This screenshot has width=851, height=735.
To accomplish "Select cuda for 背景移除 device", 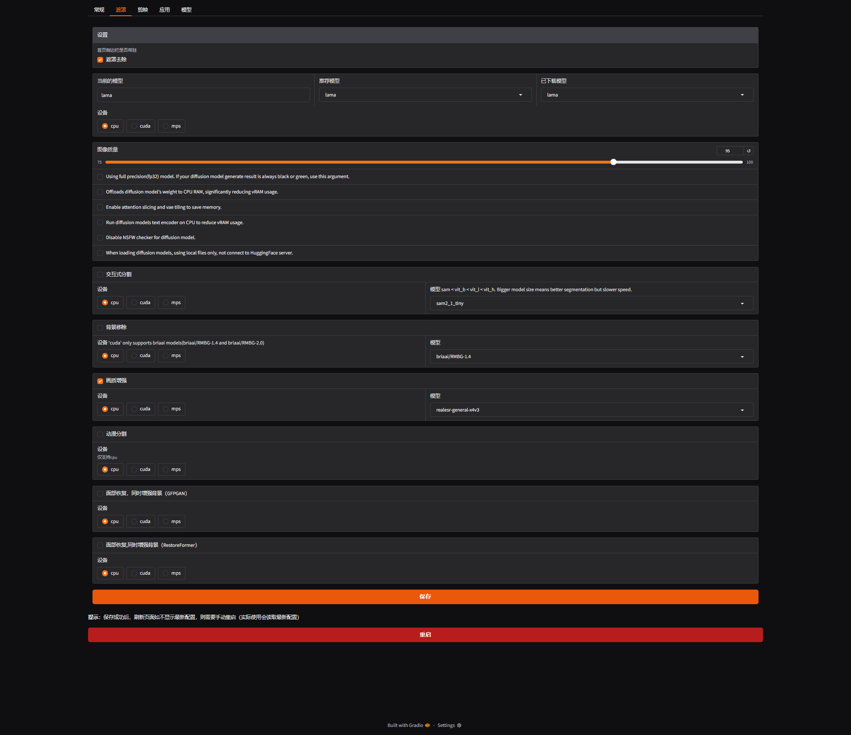I will (141, 356).
